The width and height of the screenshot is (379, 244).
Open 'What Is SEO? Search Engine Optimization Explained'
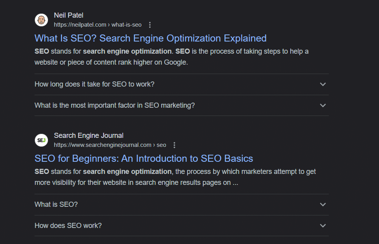point(150,38)
